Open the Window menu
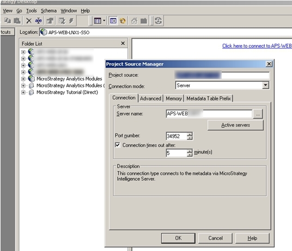Screen dimensions: 292x251 tap(69, 11)
